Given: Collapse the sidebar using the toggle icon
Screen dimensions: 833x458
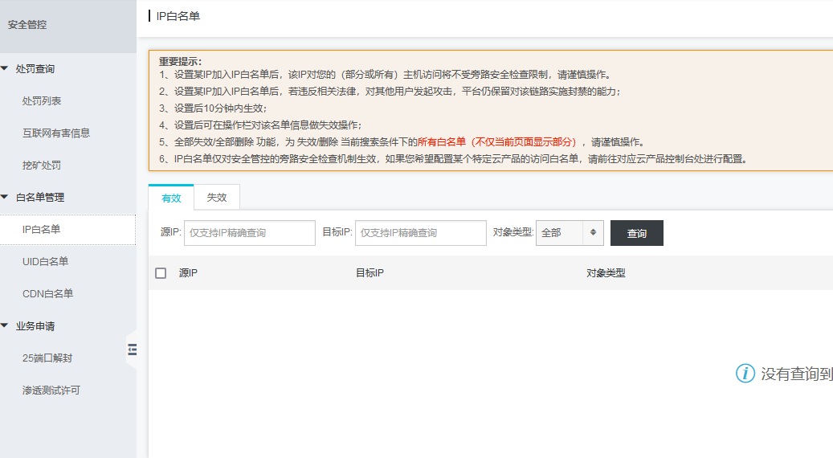Looking at the screenshot, I should [x=133, y=349].
